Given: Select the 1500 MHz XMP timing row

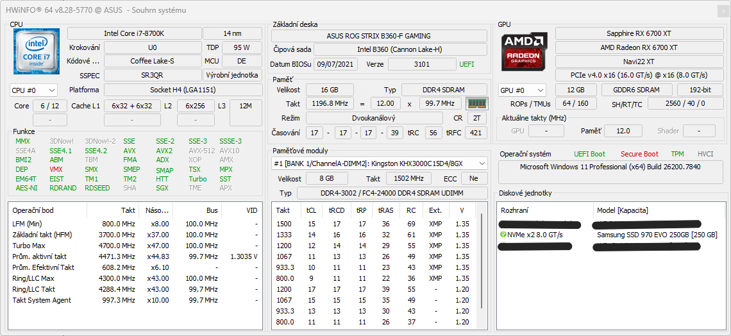Looking at the screenshot, I should click(x=374, y=224).
